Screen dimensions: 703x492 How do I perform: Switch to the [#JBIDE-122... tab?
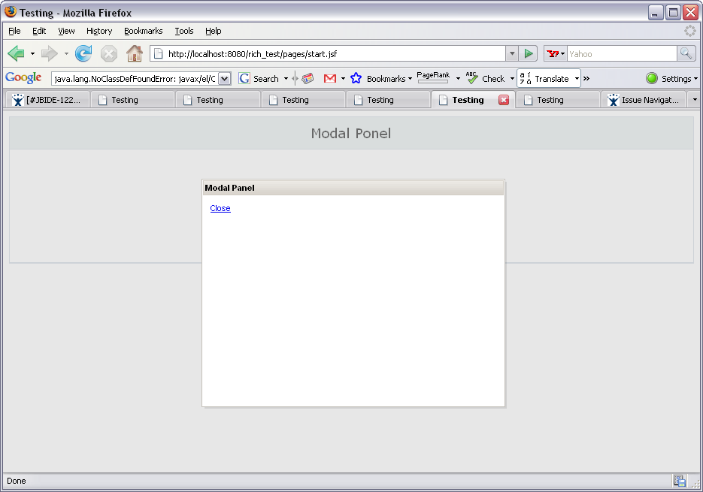coord(47,100)
